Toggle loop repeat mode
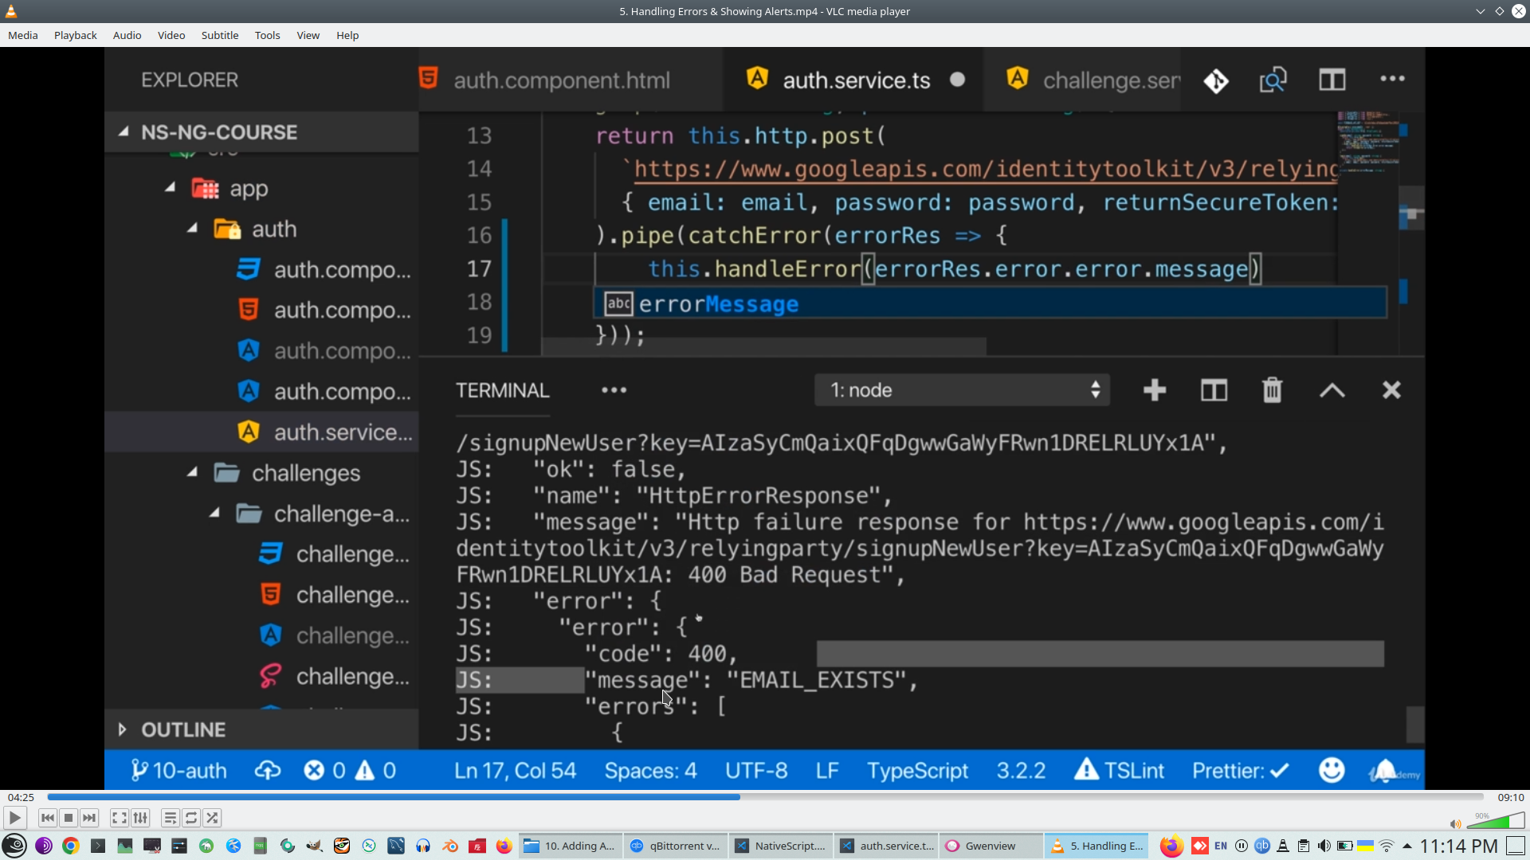Viewport: 1530px width, 860px height. pyautogui.click(x=191, y=818)
